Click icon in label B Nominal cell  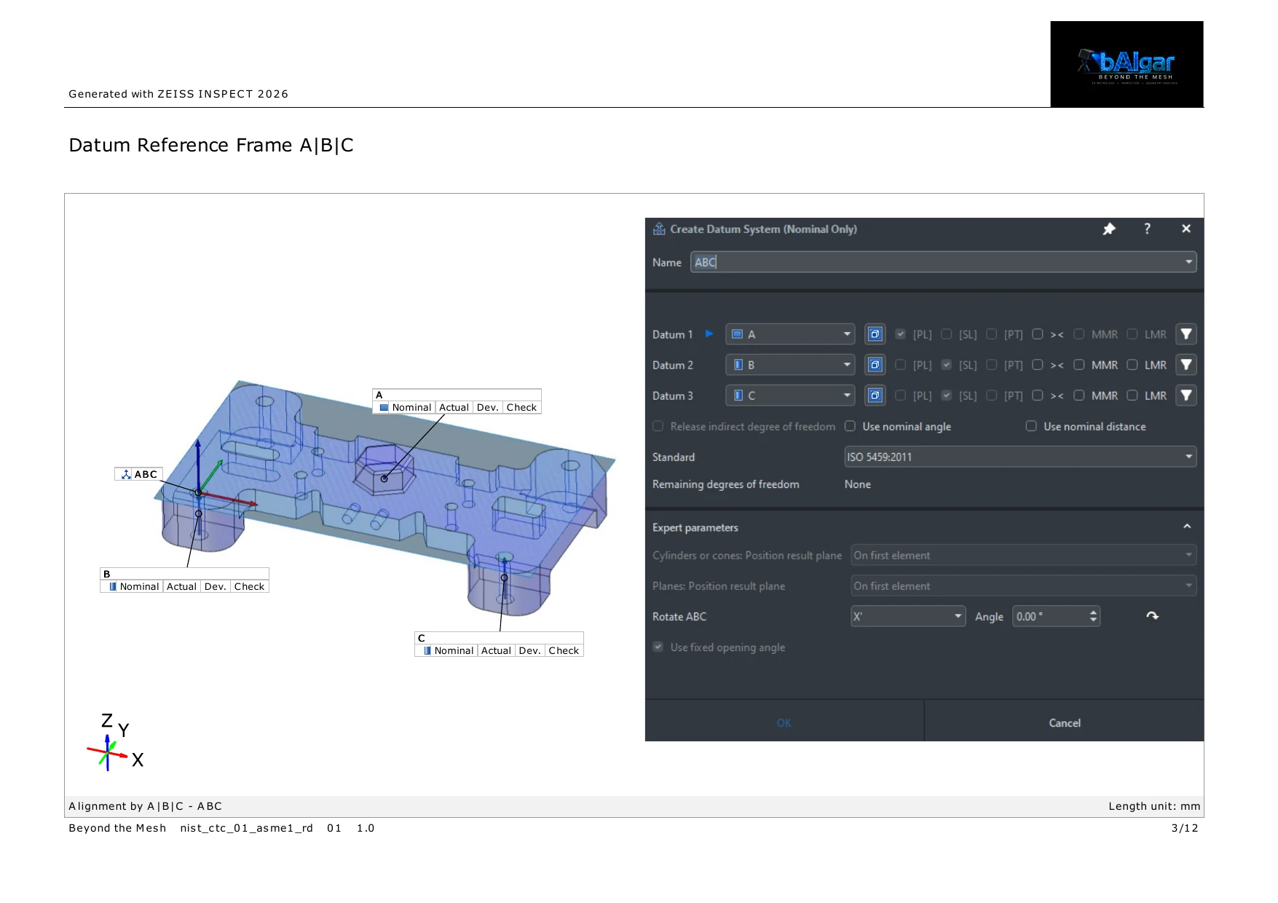point(112,587)
